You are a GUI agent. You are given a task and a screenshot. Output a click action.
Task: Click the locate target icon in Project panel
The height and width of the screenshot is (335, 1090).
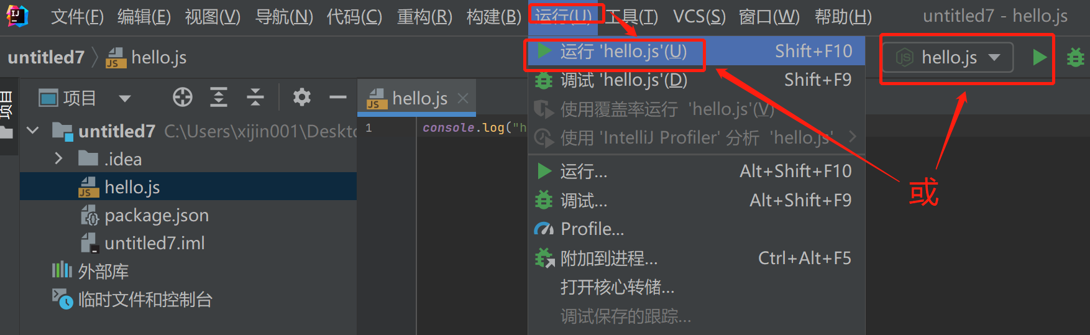click(x=182, y=98)
